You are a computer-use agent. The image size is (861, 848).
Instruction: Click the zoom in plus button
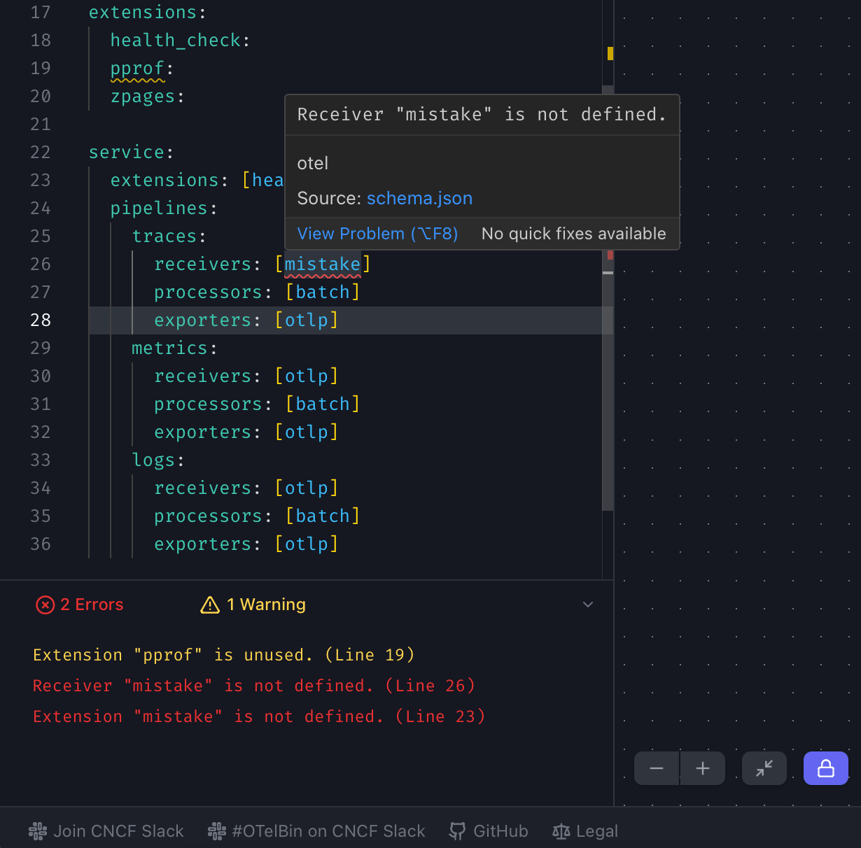(x=703, y=768)
